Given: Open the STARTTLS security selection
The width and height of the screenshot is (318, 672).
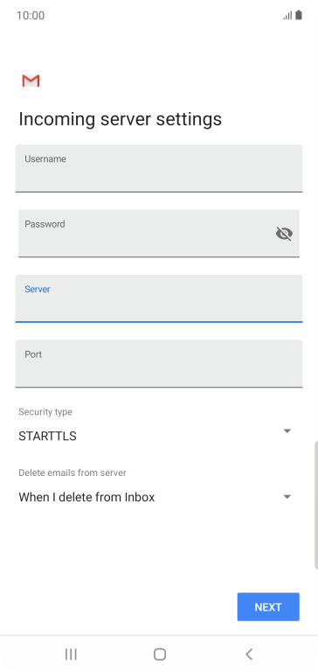Looking at the screenshot, I should pos(47,437).
